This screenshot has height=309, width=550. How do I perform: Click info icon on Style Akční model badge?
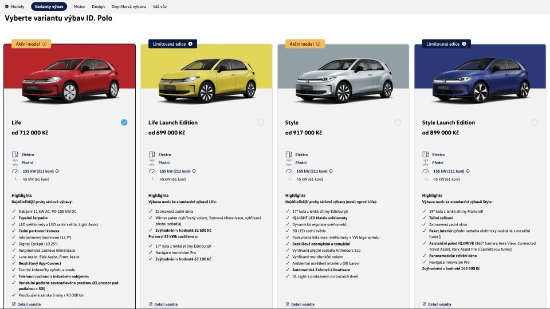(318, 44)
